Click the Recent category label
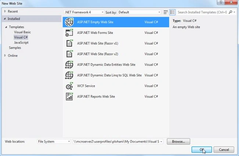Viewport: 239px width, 156px height. (x=13, y=11)
